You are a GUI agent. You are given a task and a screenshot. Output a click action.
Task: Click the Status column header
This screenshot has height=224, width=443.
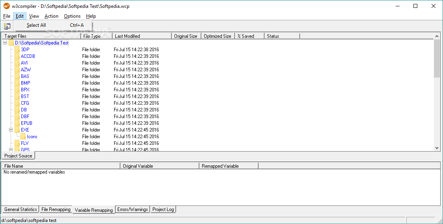click(282, 36)
